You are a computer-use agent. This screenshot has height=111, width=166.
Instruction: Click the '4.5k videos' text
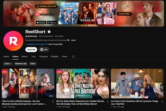[59, 36]
